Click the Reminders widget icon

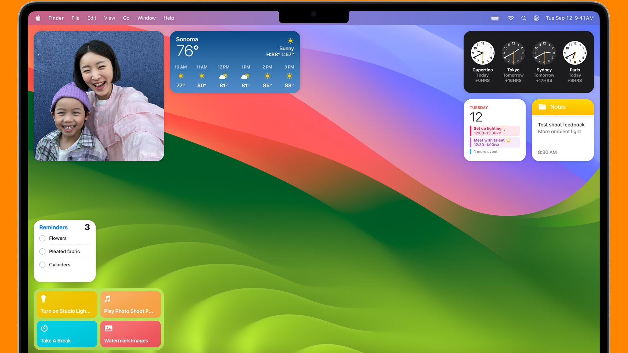pyautogui.click(x=53, y=227)
